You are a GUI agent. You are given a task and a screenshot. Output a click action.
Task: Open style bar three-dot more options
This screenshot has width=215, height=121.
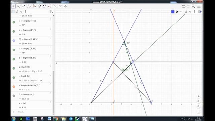(x=194, y=12)
